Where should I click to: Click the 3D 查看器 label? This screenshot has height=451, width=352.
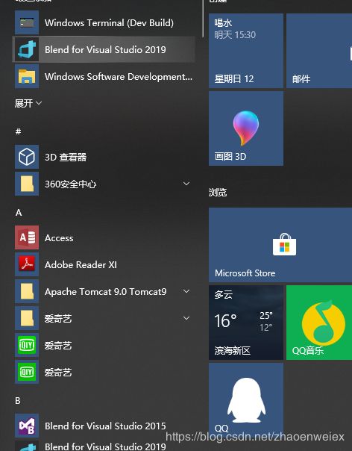66,157
